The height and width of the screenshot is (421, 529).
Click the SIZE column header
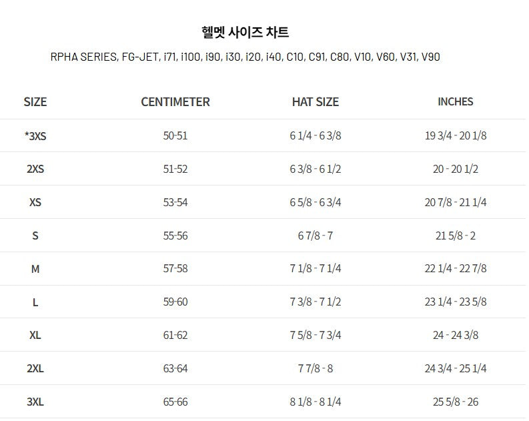pos(35,102)
